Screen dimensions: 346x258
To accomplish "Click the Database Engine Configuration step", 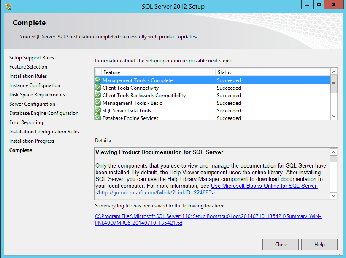I will (44, 113).
